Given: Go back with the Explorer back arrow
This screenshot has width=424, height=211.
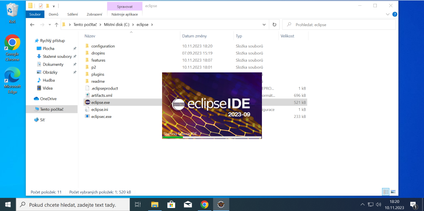Looking at the screenshot, I should 32,25.
